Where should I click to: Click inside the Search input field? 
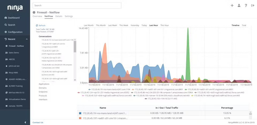coord(77,5)
